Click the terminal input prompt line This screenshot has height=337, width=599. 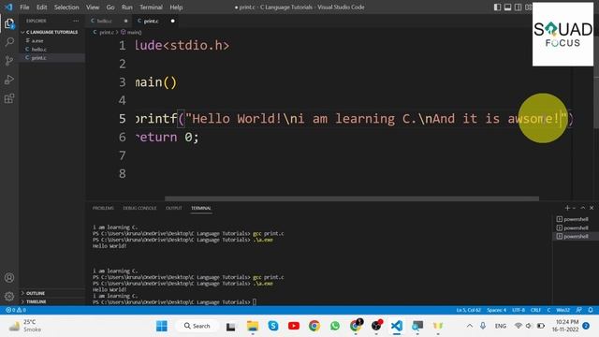174,301
